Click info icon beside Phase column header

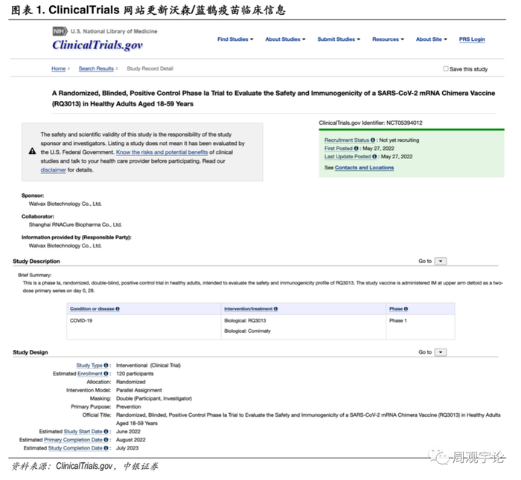coord(406,309)
